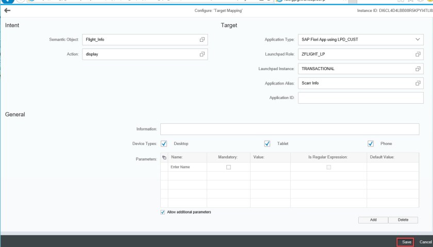Viewport: 433px width, 247px height.
Task: Click the Default Value cell in first row
Action: [x=393, y=167]
